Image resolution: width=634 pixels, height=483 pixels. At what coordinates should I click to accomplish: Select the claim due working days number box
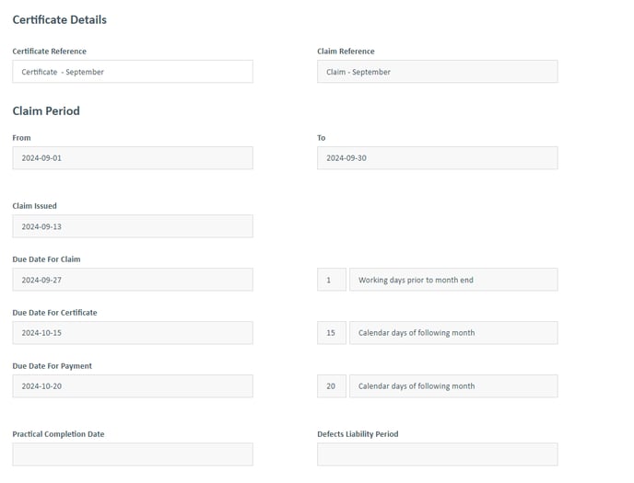pos(332,280)
